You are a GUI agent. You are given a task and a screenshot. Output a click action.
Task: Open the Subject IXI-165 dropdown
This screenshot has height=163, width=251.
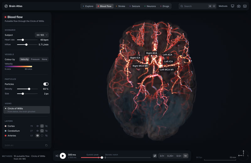42,35
